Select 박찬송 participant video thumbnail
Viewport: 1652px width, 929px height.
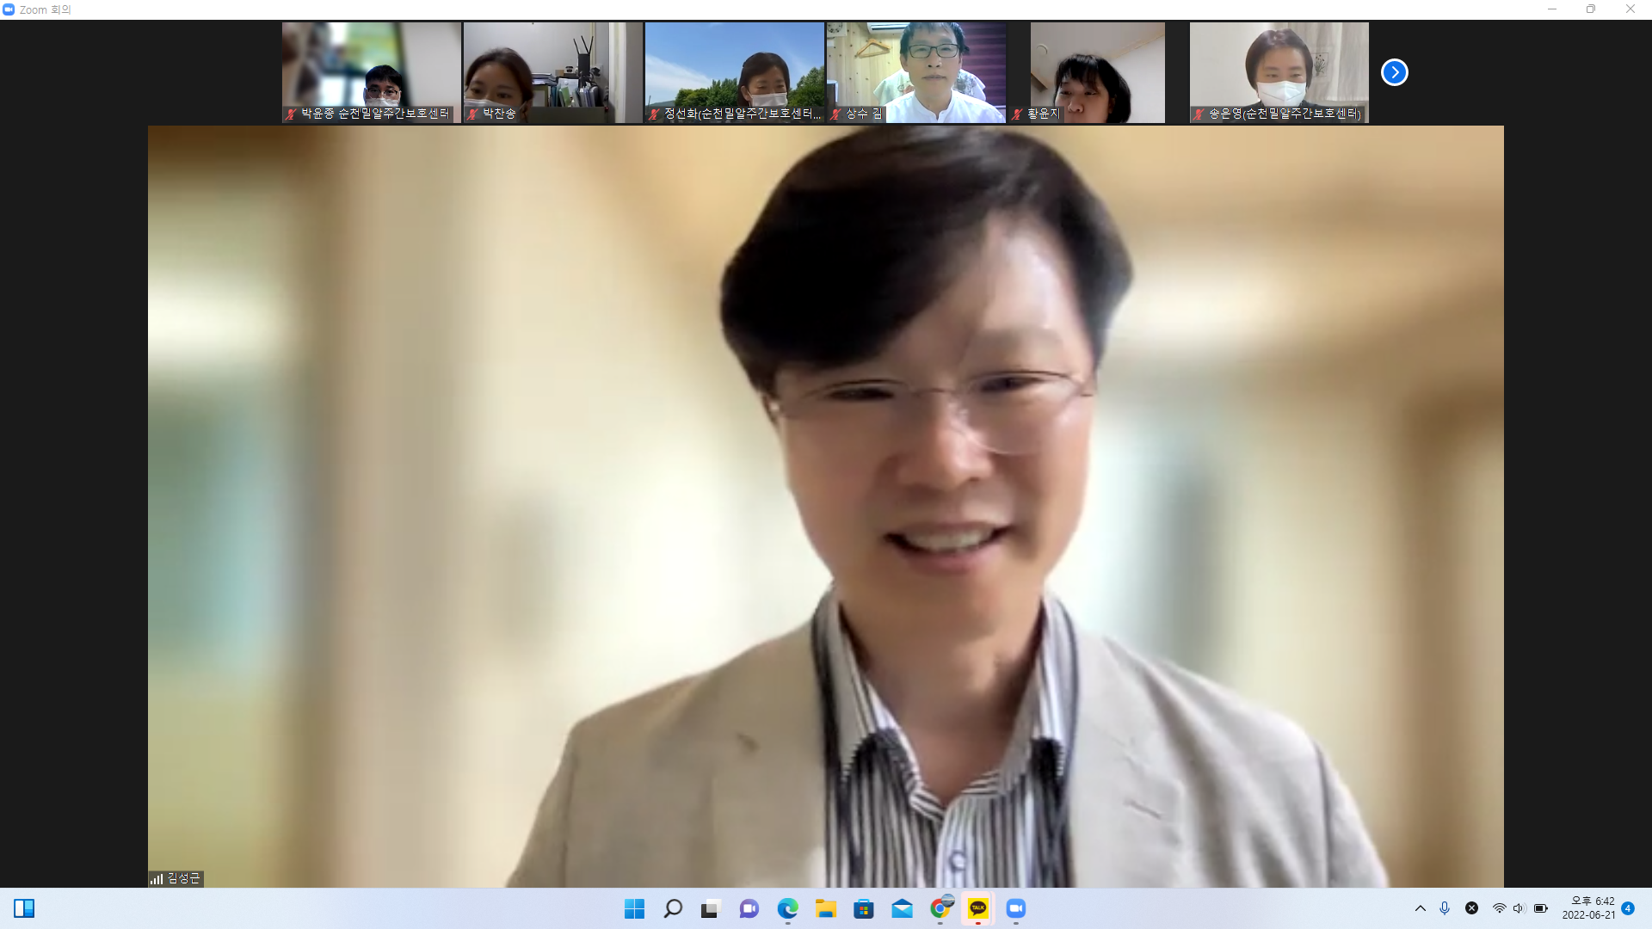tap(553, 72)
